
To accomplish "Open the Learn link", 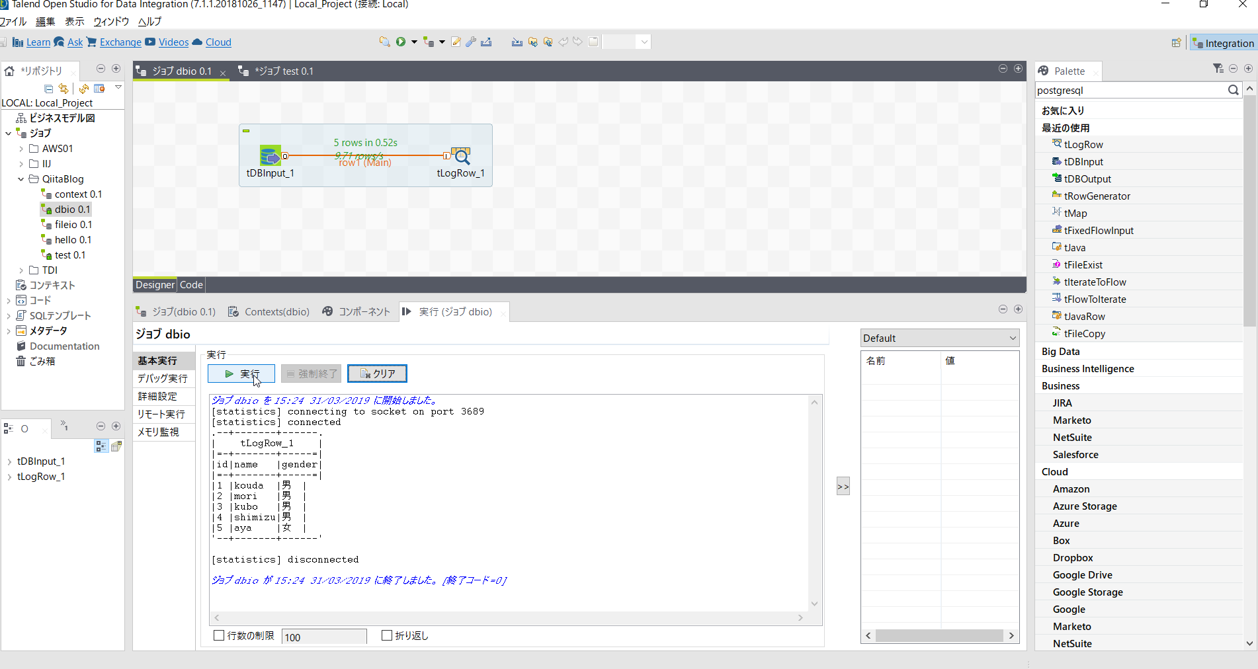I will pos(38,42).
